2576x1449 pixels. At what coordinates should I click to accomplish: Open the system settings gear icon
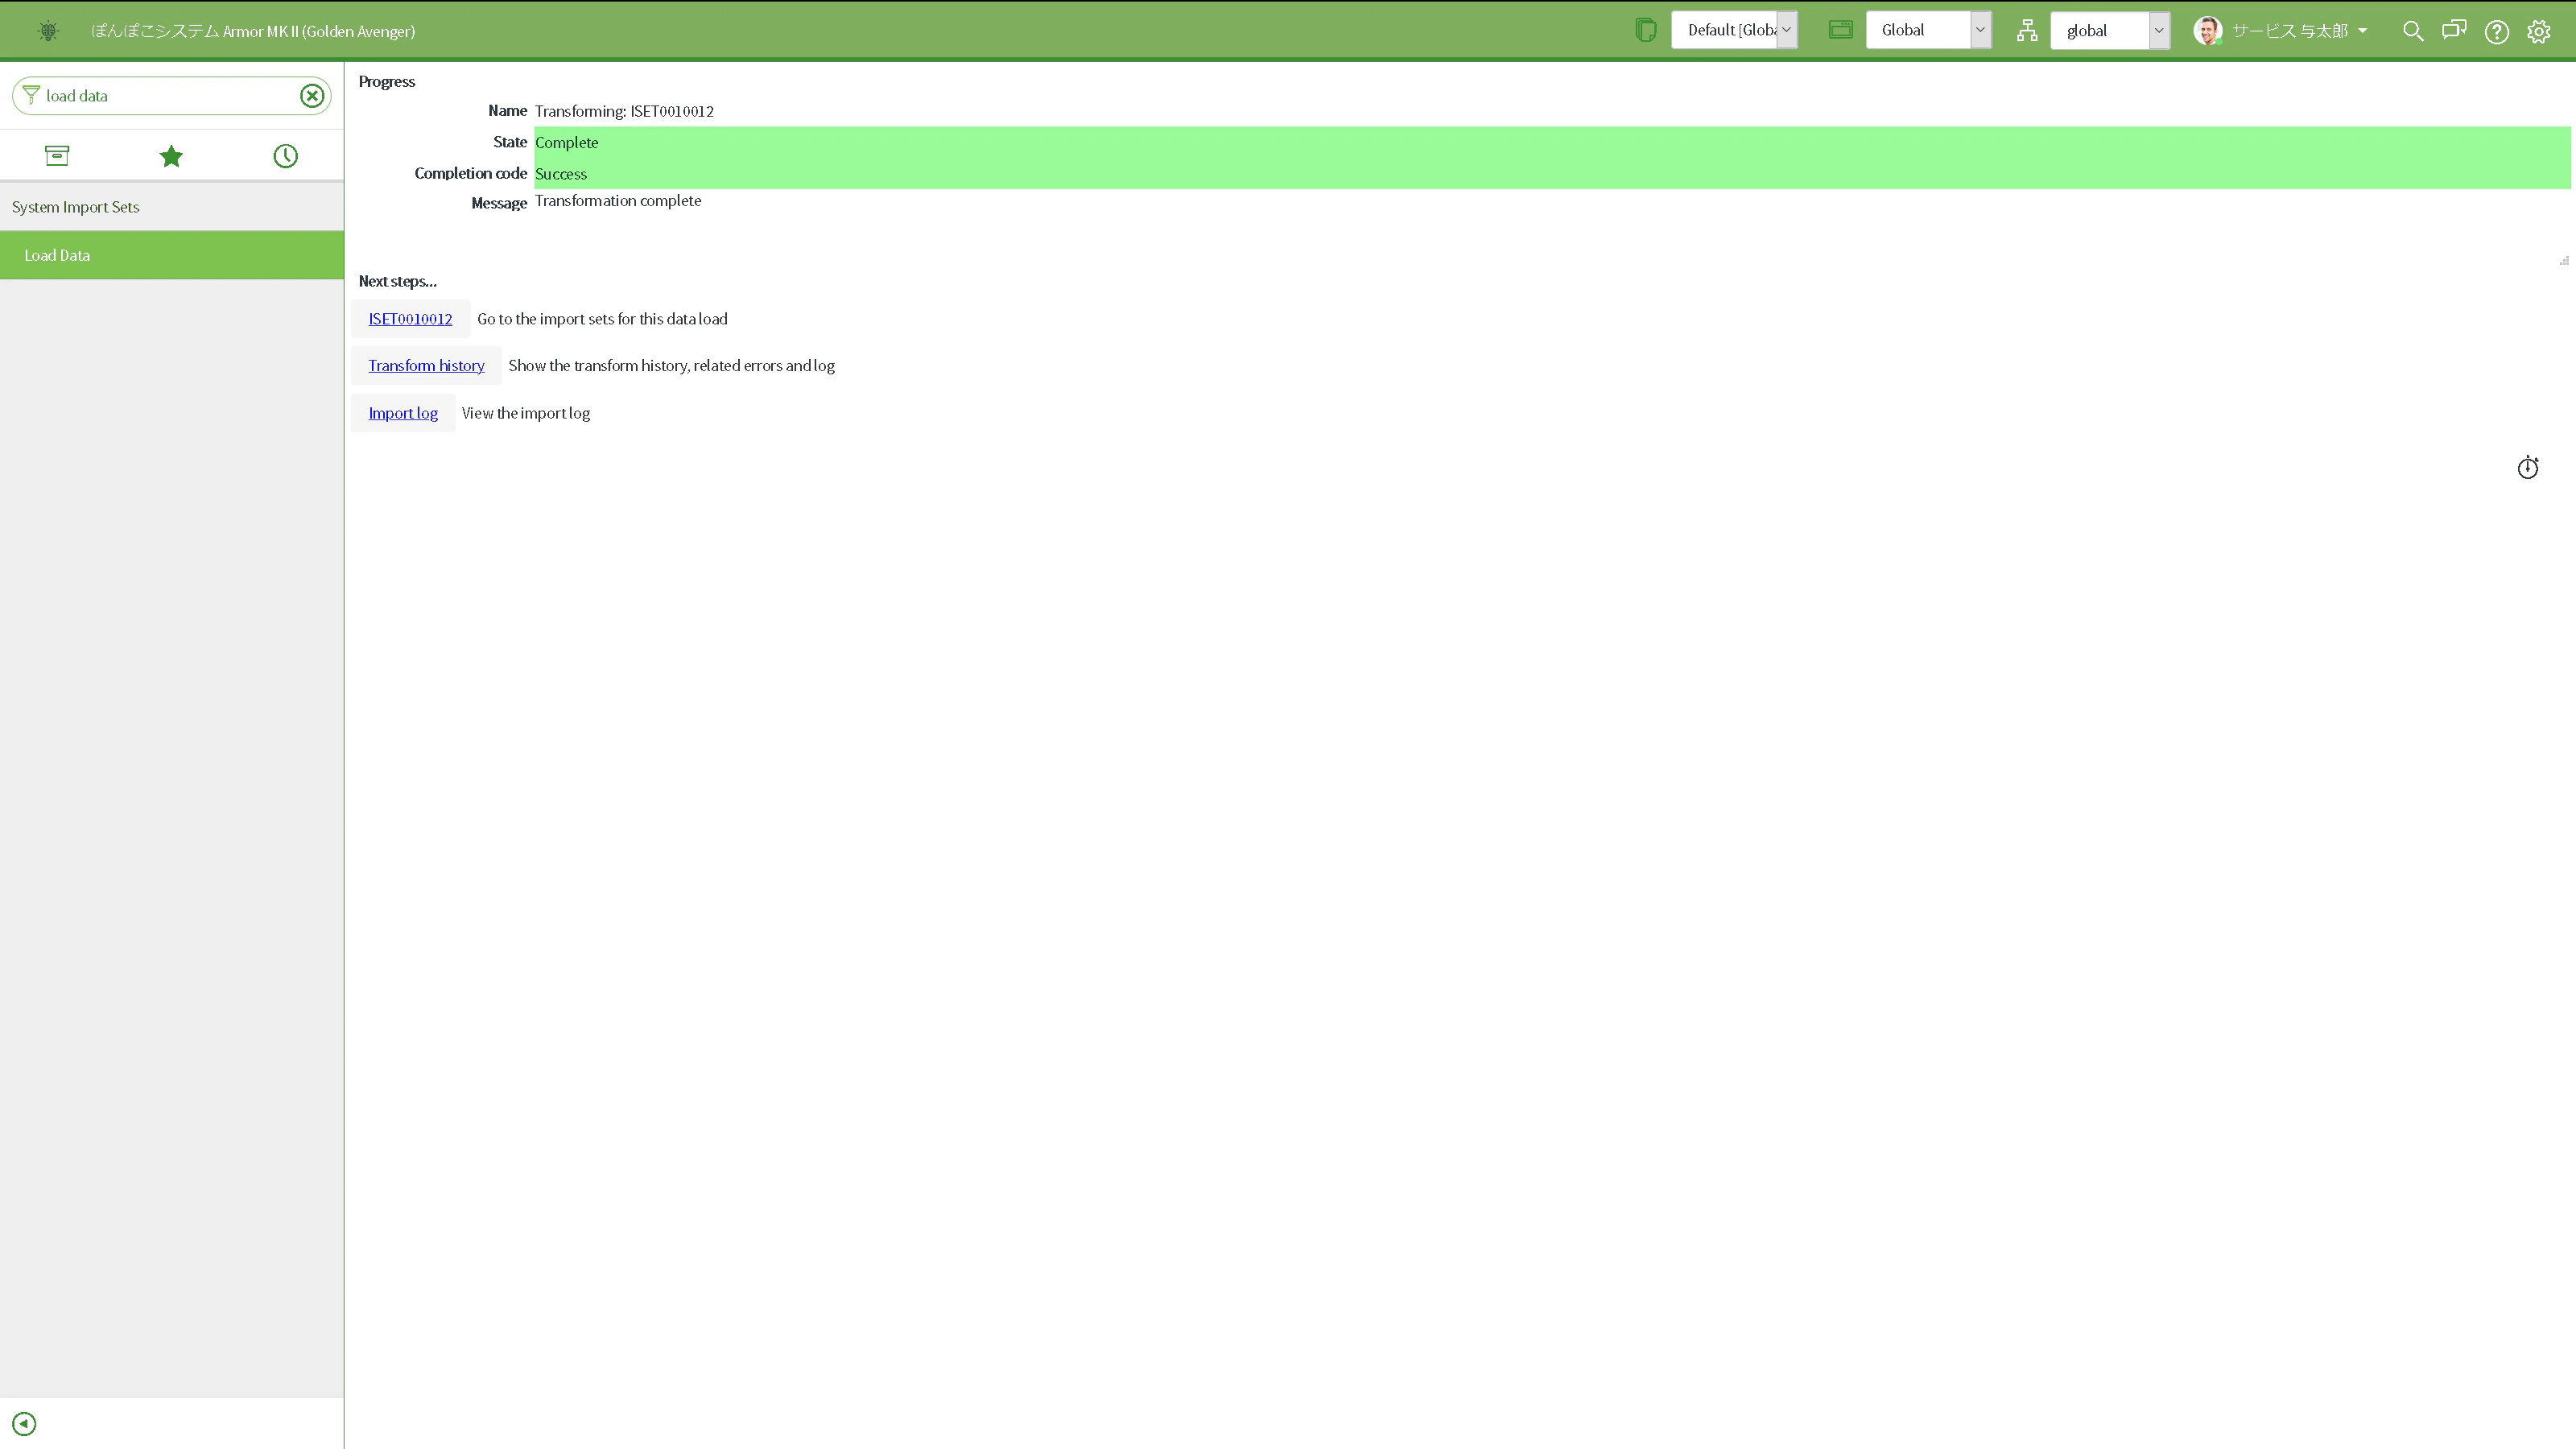pos(2539,32)
